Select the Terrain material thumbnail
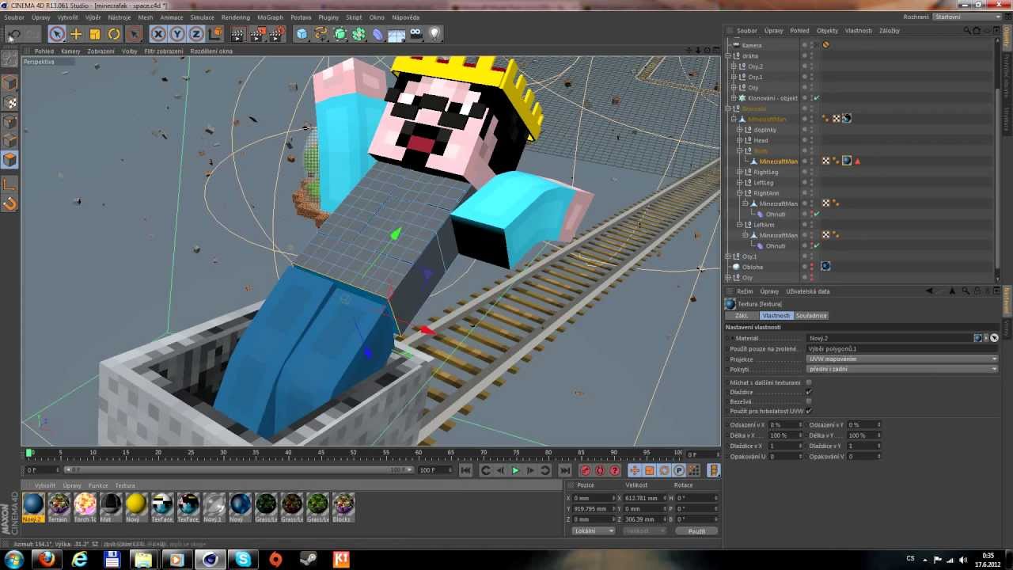The width and height of the screenshot is (1013, 570). (59, 507)
